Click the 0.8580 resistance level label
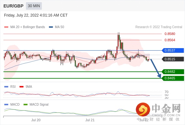Screen dimensions: 185x125 click(x=170, y=34)
